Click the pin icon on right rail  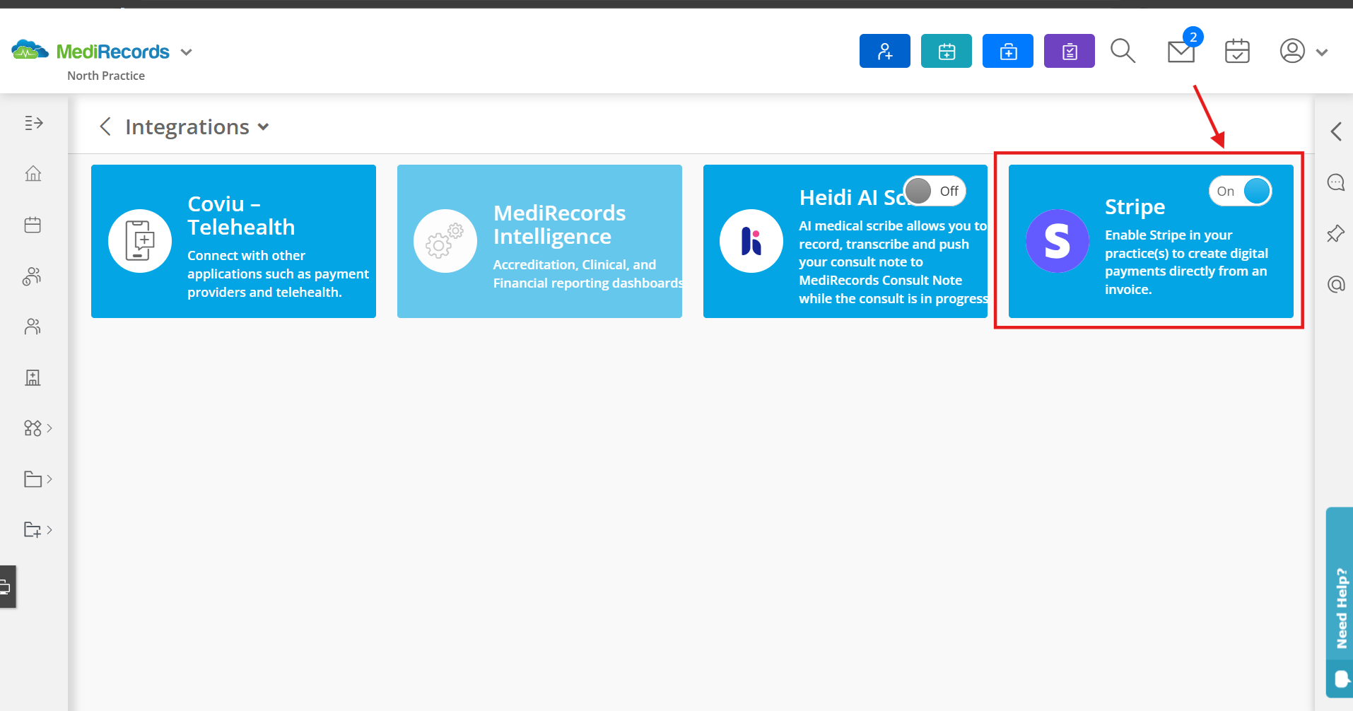click(1335, 233)
